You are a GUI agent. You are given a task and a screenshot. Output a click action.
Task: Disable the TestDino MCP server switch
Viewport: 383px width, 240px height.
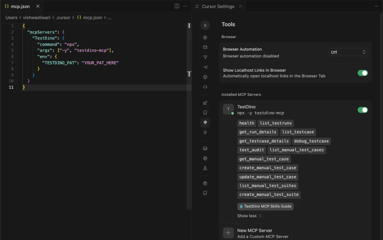click(x=362, y=110)
